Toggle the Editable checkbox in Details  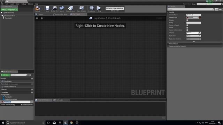(x=187, y=20)
